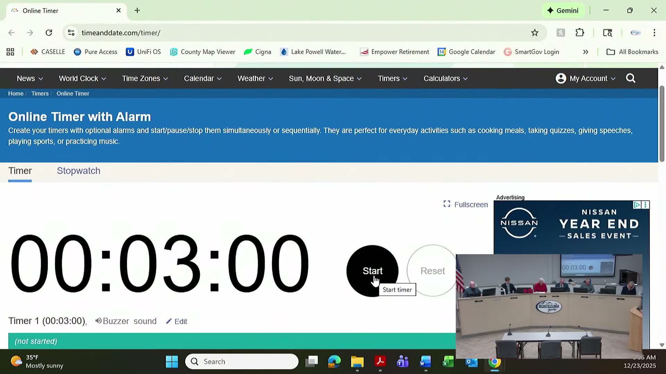Open File Explorer from taskbar
The height and width of the screenshot is (374, 666).
coord(357,362)
